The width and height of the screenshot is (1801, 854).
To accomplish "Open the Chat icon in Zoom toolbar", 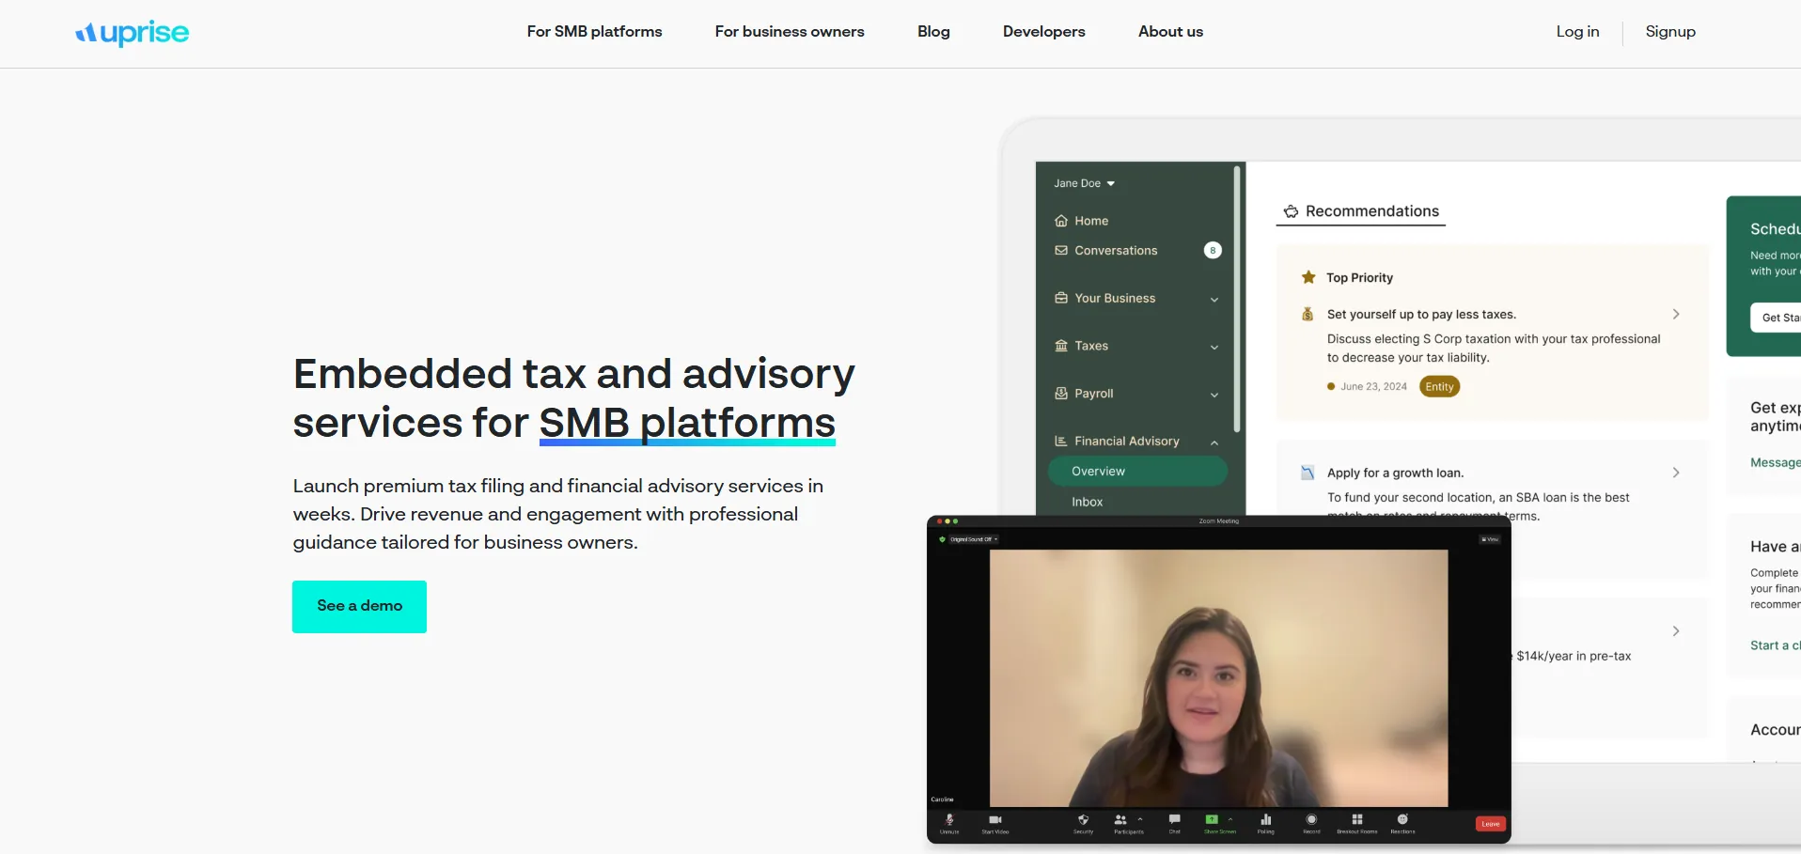I will pos(1174,820).
